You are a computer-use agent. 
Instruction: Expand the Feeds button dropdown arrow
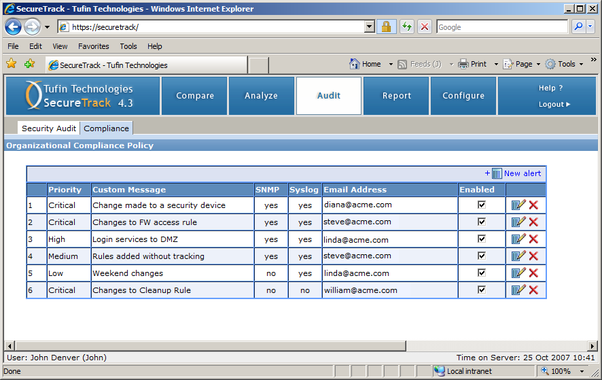point(451,64)
